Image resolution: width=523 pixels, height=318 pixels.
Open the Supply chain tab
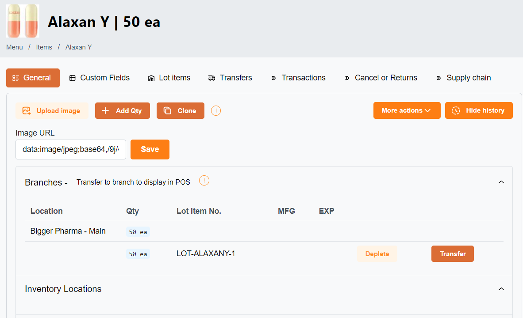464,78
